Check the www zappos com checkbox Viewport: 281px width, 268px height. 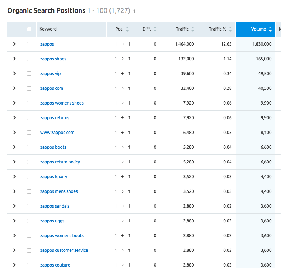[x=29, y=133]
